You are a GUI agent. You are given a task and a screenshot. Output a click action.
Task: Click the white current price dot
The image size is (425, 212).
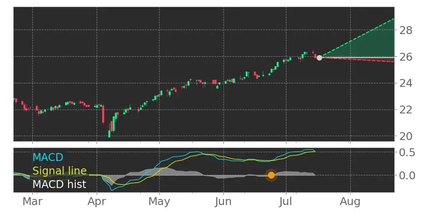coord(319,58)
